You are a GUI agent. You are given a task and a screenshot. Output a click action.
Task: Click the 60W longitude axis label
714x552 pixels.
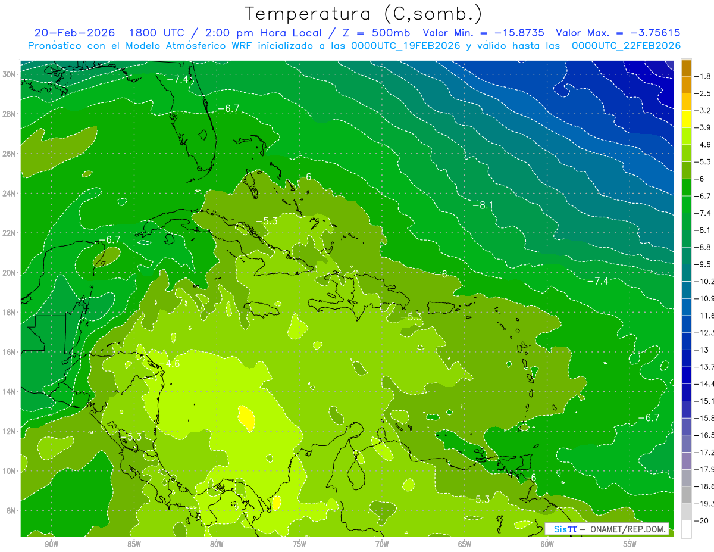547,544
